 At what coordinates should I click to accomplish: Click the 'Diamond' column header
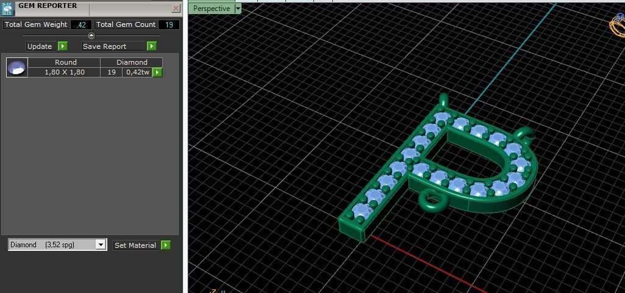pyautogui.click(x=132, y=62)
